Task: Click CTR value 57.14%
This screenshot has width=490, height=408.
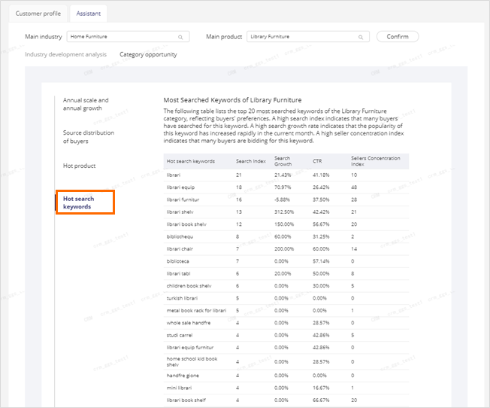Action: 321,261
